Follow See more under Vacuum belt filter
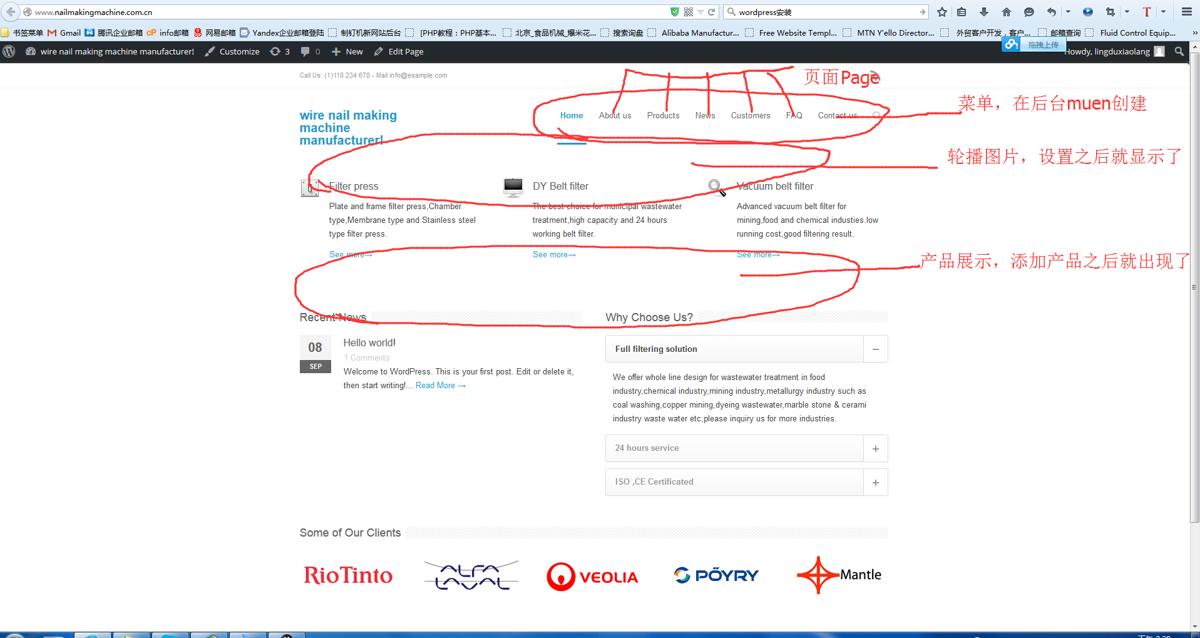This screenshot has height=638, width=1200. click(758, 254)
